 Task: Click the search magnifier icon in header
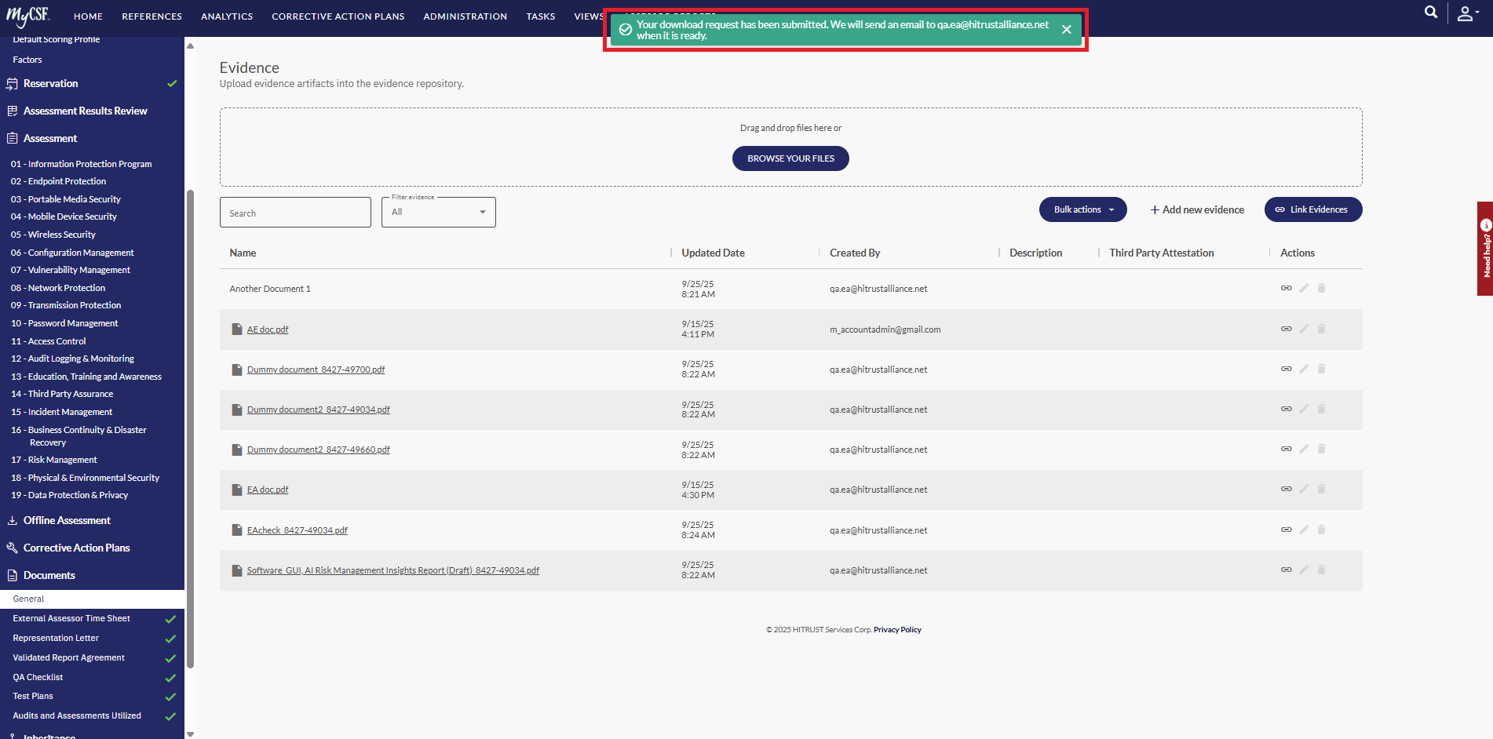1431,13
